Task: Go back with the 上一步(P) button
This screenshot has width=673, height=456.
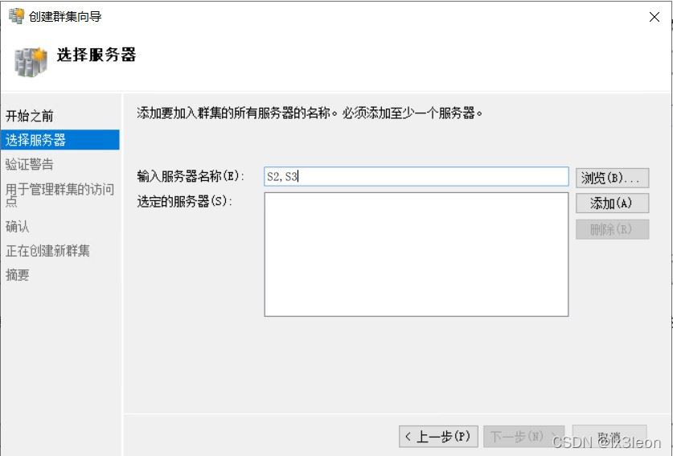Action: coord(438,437)
